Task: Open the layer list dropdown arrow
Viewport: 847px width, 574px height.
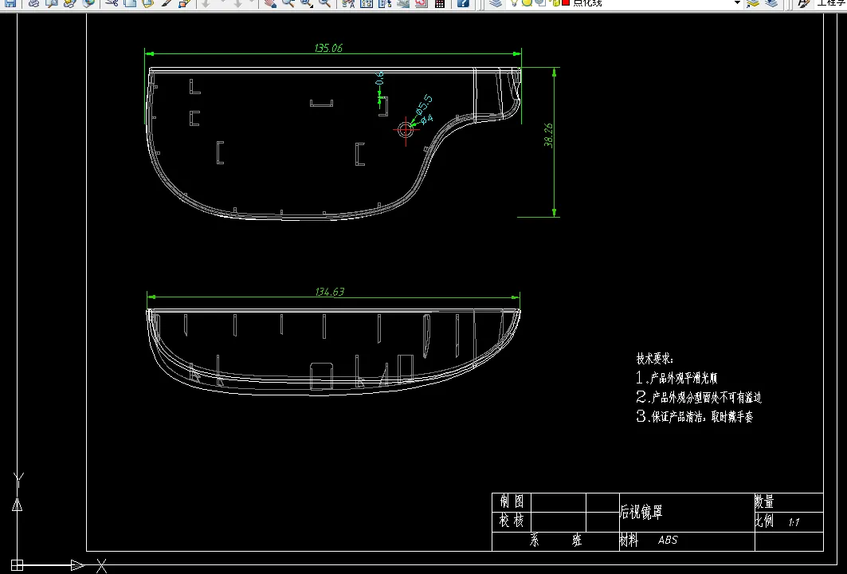Action: (x=737, y=2)
